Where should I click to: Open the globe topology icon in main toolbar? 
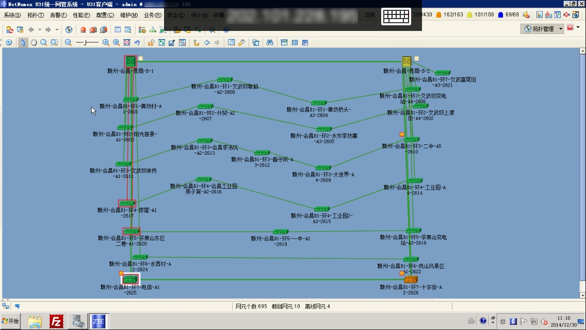(x=69, y=29)
